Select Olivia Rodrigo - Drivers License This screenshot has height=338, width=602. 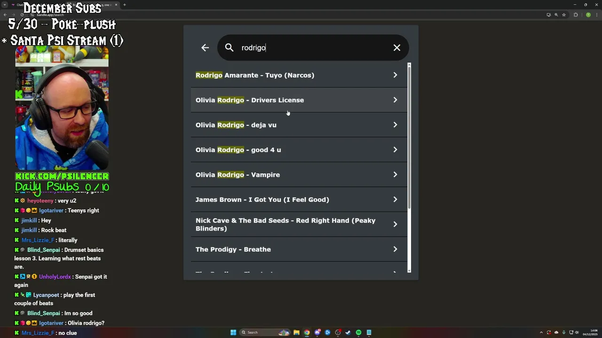[x=299, y=100]
